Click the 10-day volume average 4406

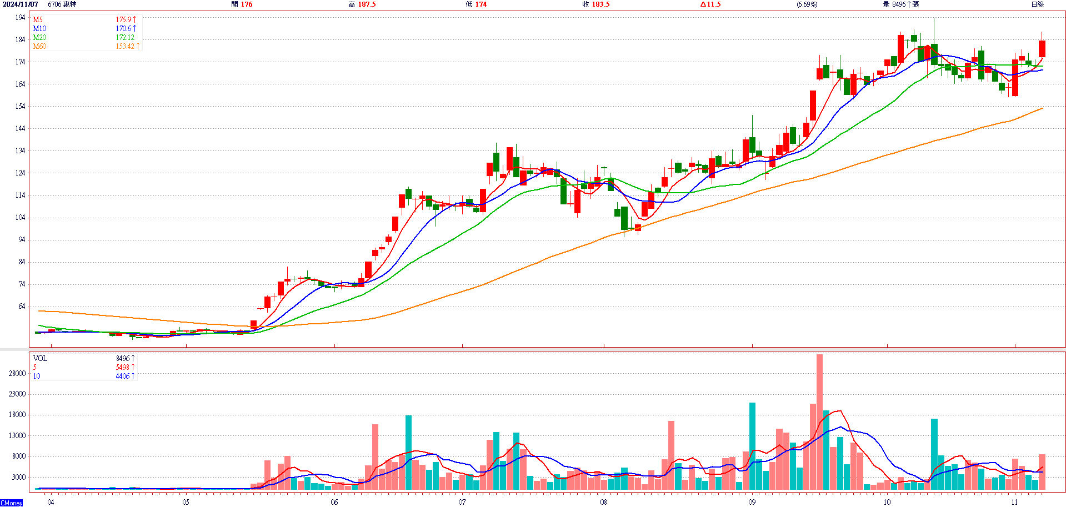click(125, 376)
